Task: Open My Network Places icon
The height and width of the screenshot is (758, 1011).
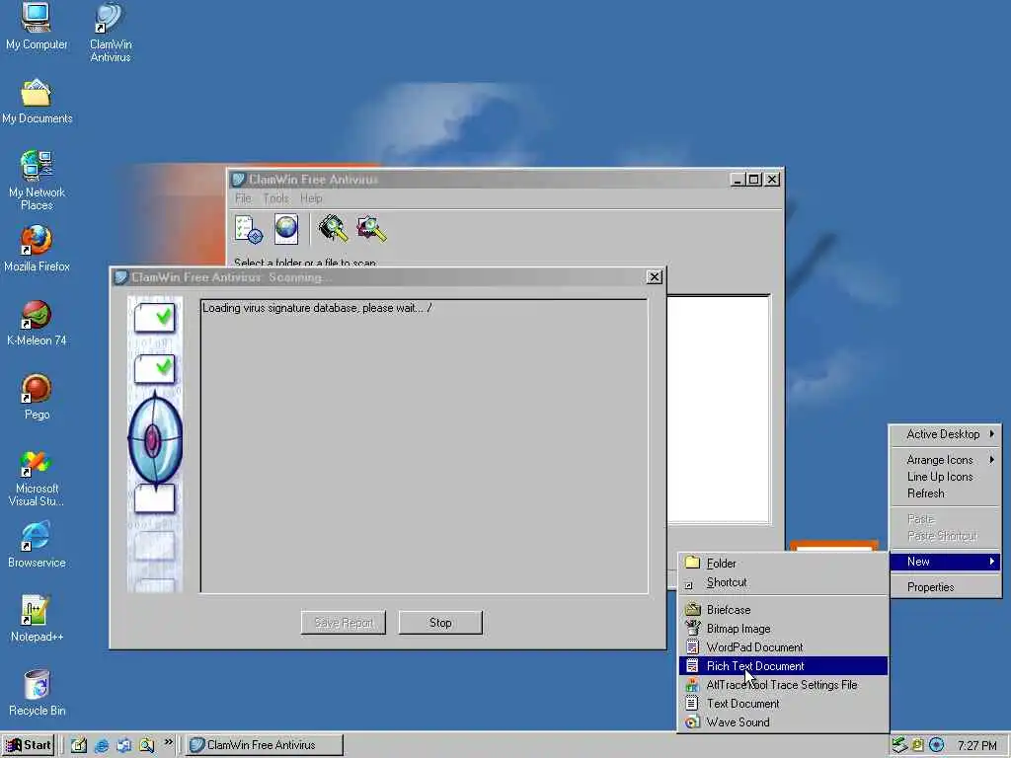Action: click(37, 181)
